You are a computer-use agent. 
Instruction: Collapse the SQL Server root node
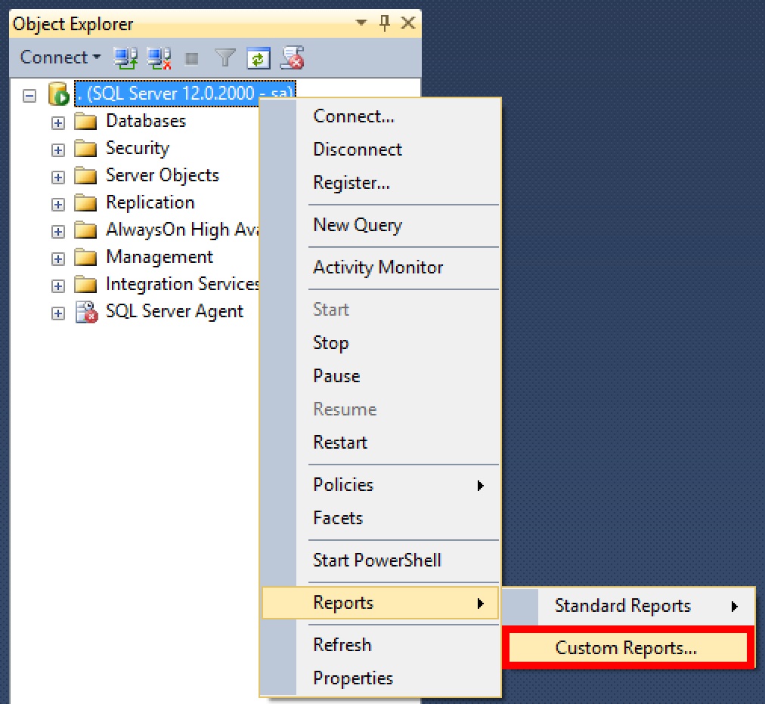click(29, 96)
